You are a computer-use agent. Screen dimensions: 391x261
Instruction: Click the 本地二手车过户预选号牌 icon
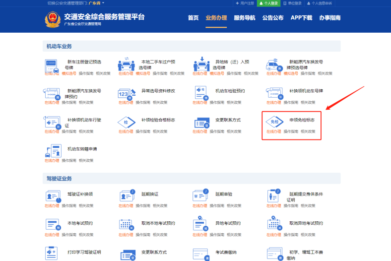[x=126, y=65]
